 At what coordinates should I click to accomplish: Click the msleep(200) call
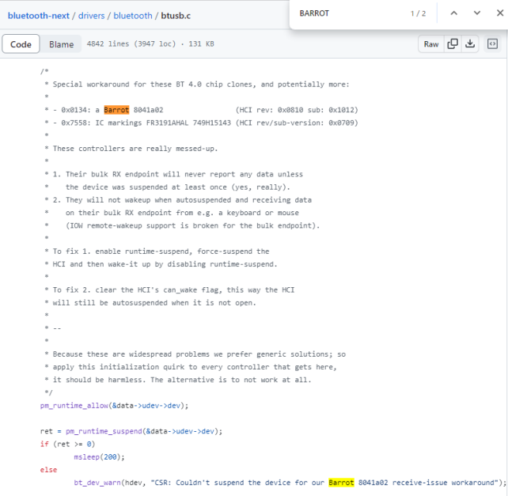coord(99,457)
